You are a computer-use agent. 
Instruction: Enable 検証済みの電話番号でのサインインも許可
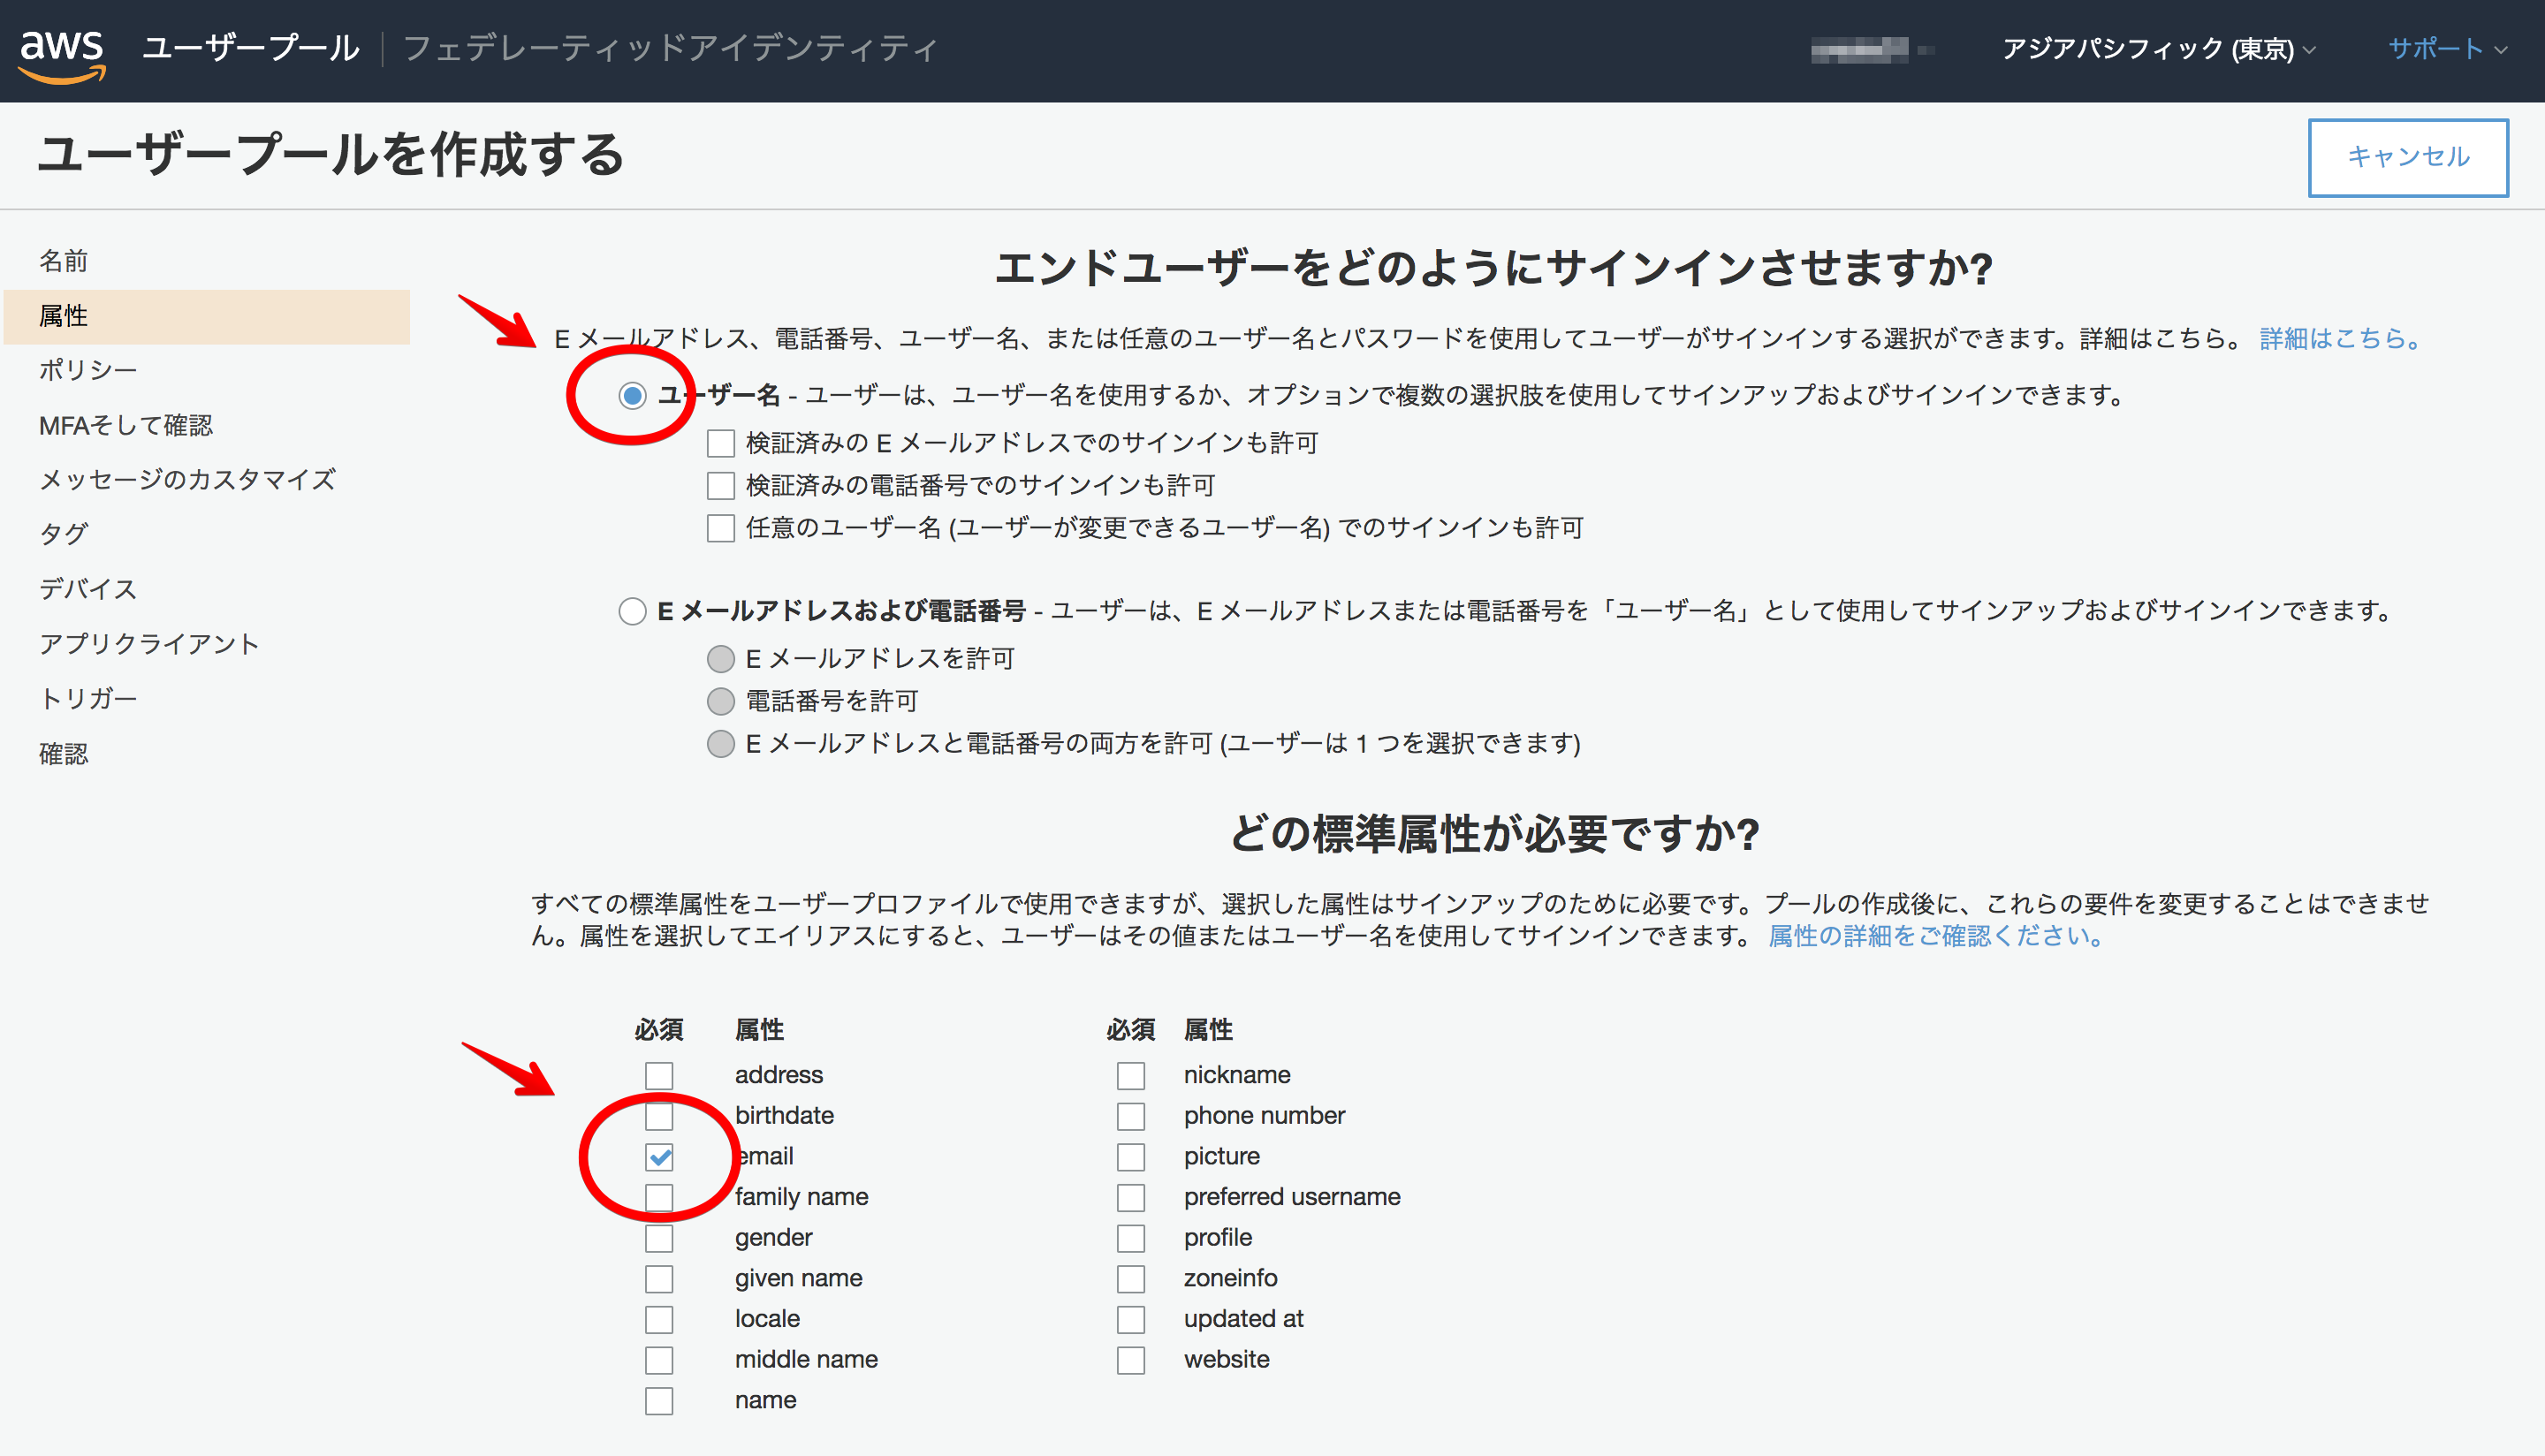click(721, 486)
